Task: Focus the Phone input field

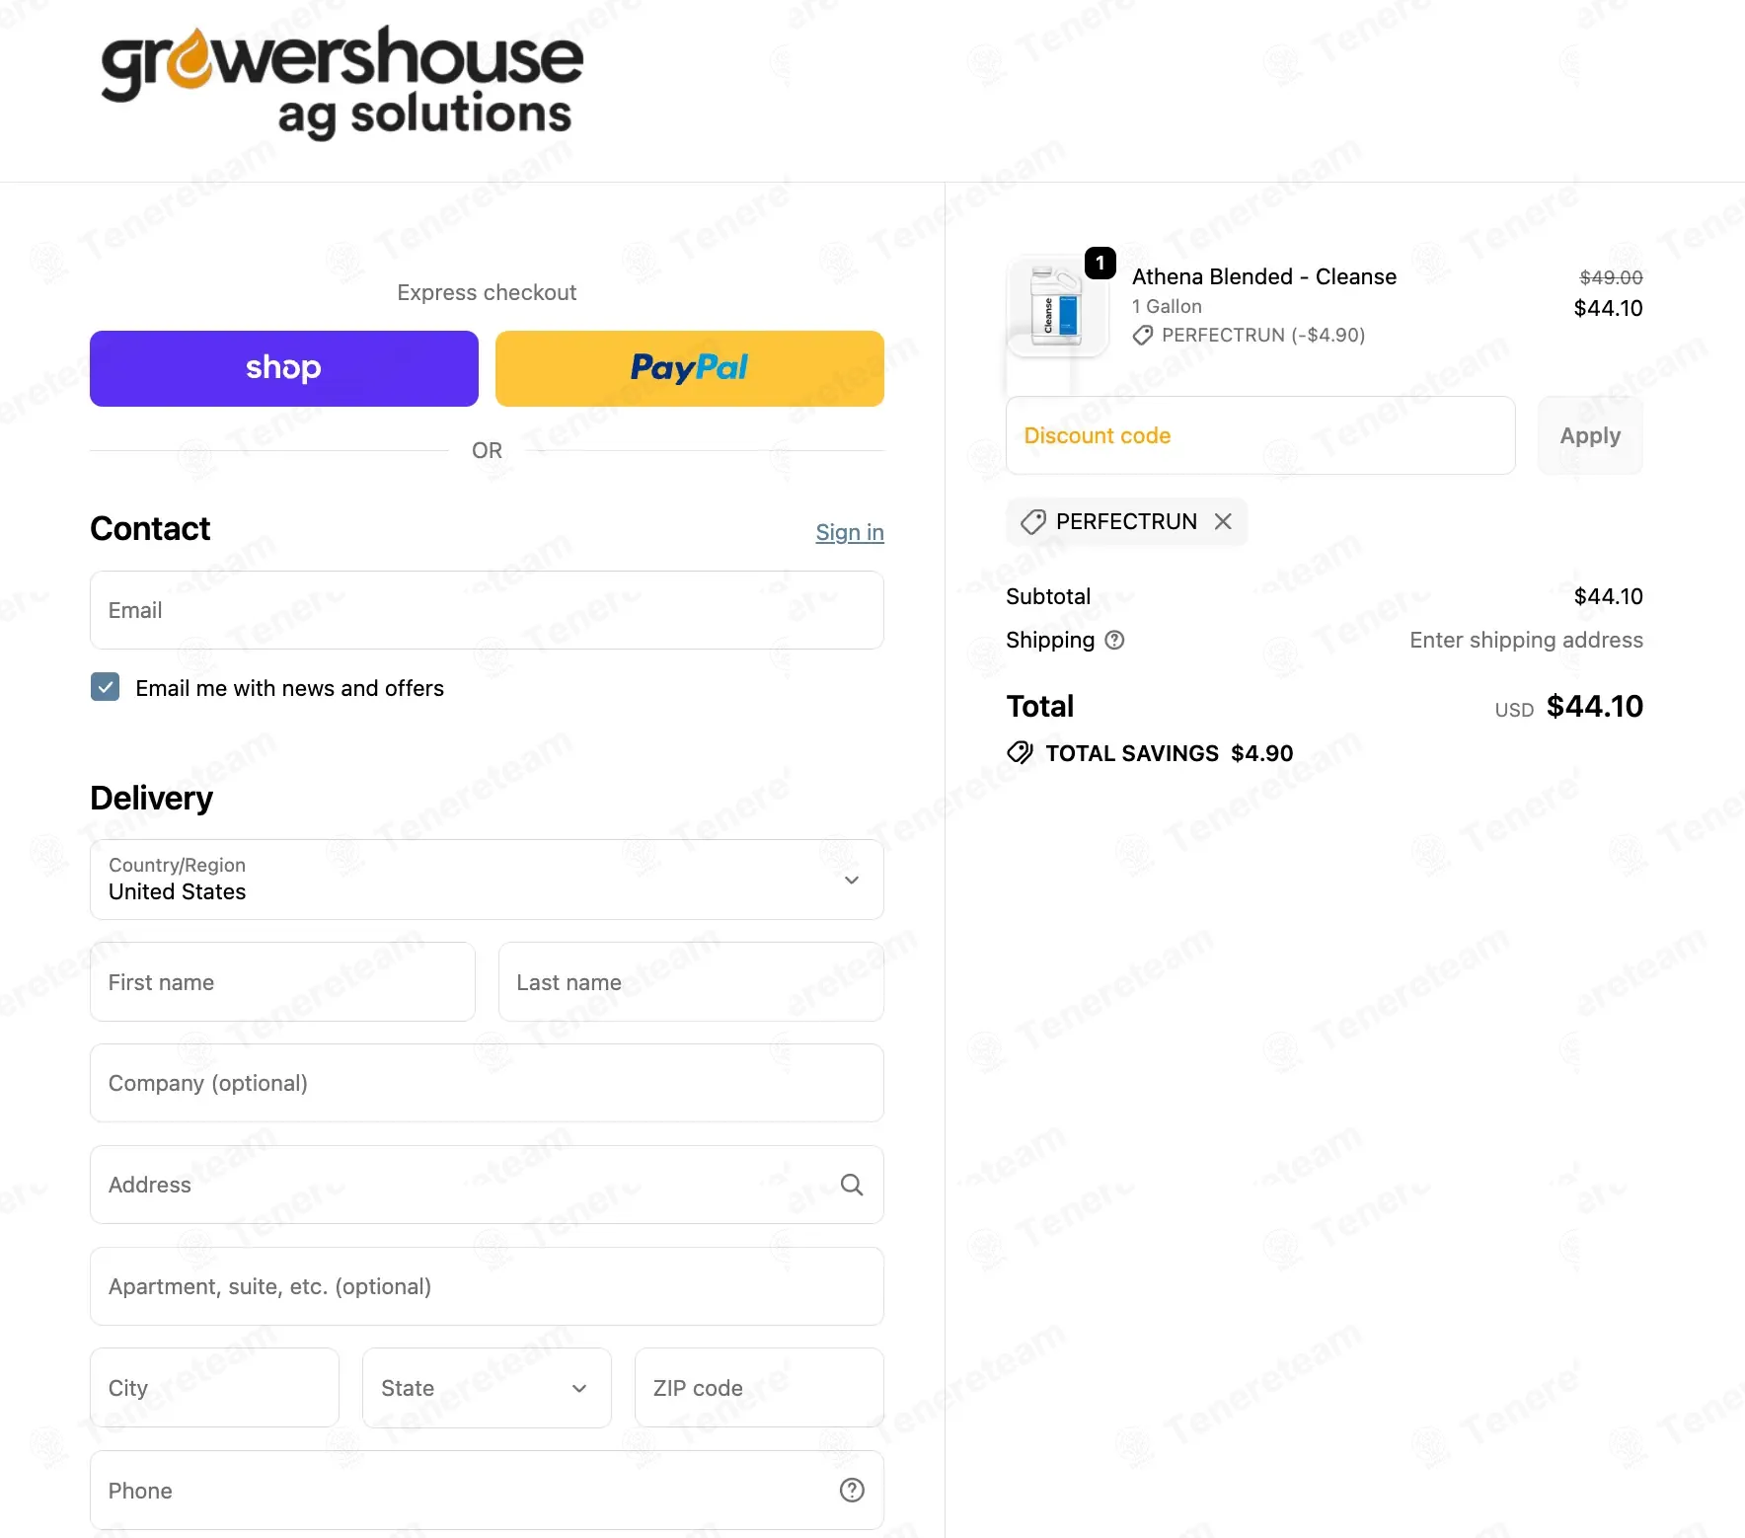Action: pos(487,1491)
